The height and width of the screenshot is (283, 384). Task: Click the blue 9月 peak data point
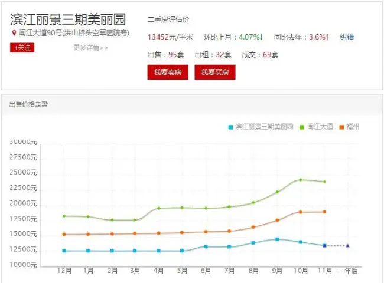(277, 239)
